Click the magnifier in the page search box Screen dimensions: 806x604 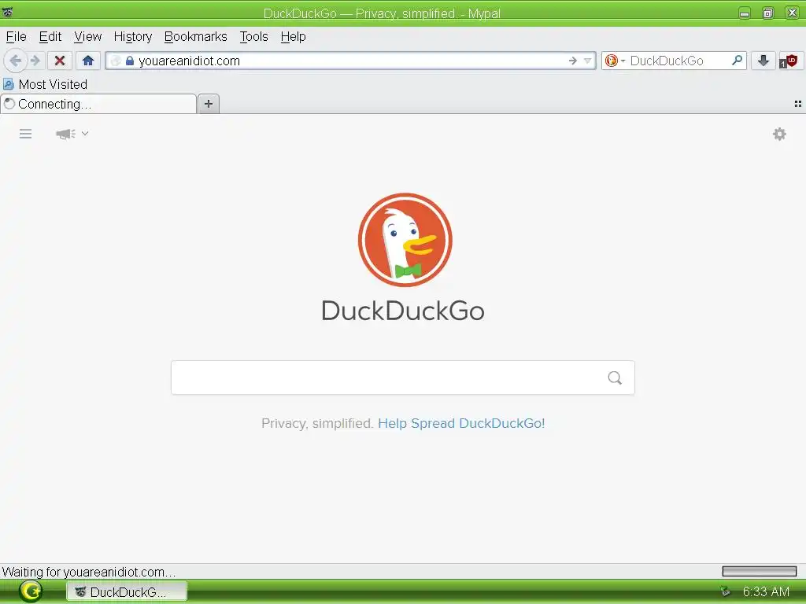[x=615, y=378]
